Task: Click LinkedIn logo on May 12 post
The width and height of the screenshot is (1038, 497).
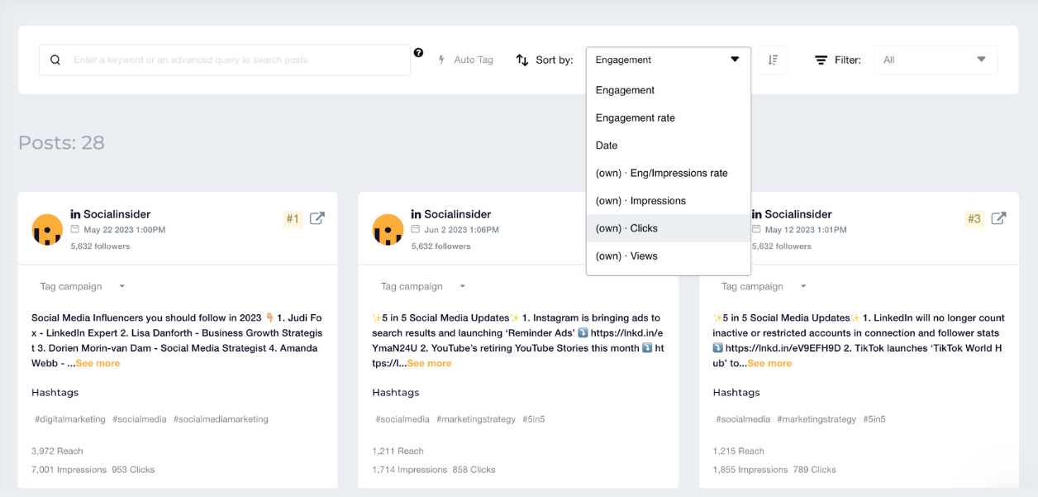Action: (756, 214)
